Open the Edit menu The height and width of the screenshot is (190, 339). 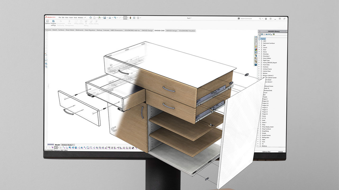point(63,18)
